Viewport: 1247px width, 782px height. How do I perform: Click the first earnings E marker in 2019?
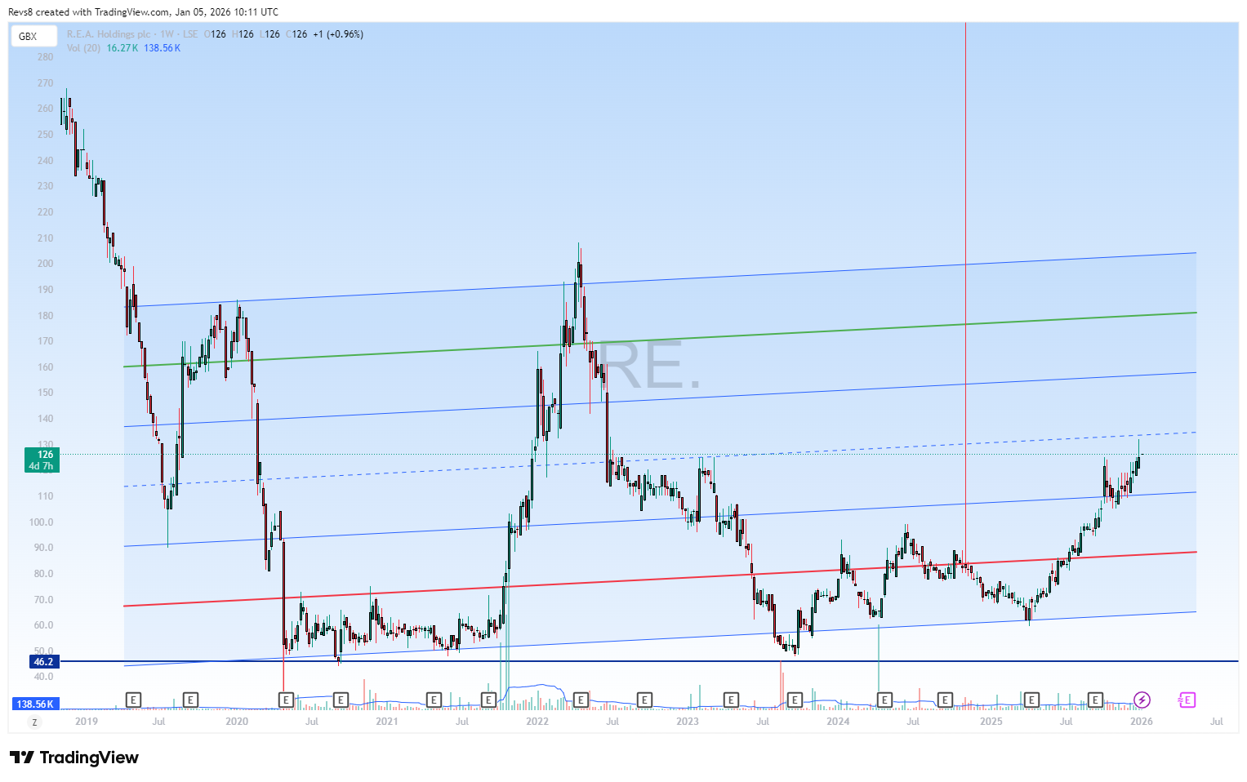(x=134, y=700)
